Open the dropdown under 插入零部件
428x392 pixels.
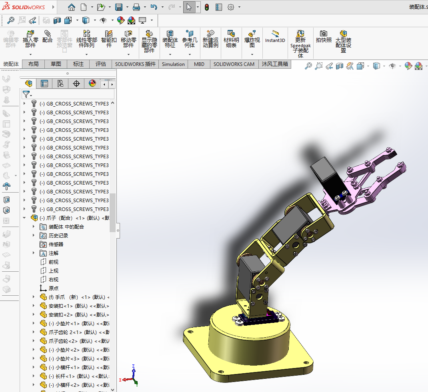pos(30,54)
